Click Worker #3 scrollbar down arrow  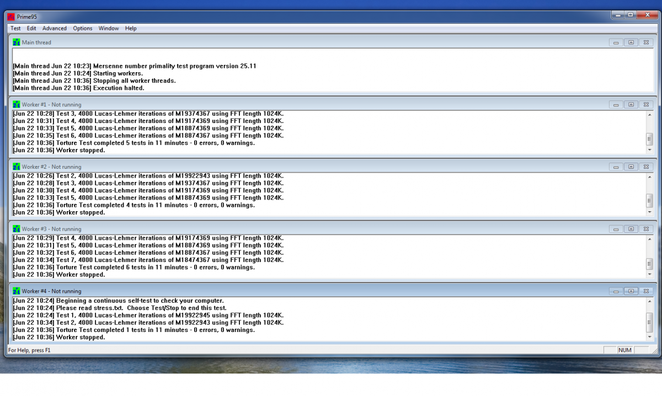[649, 274]
